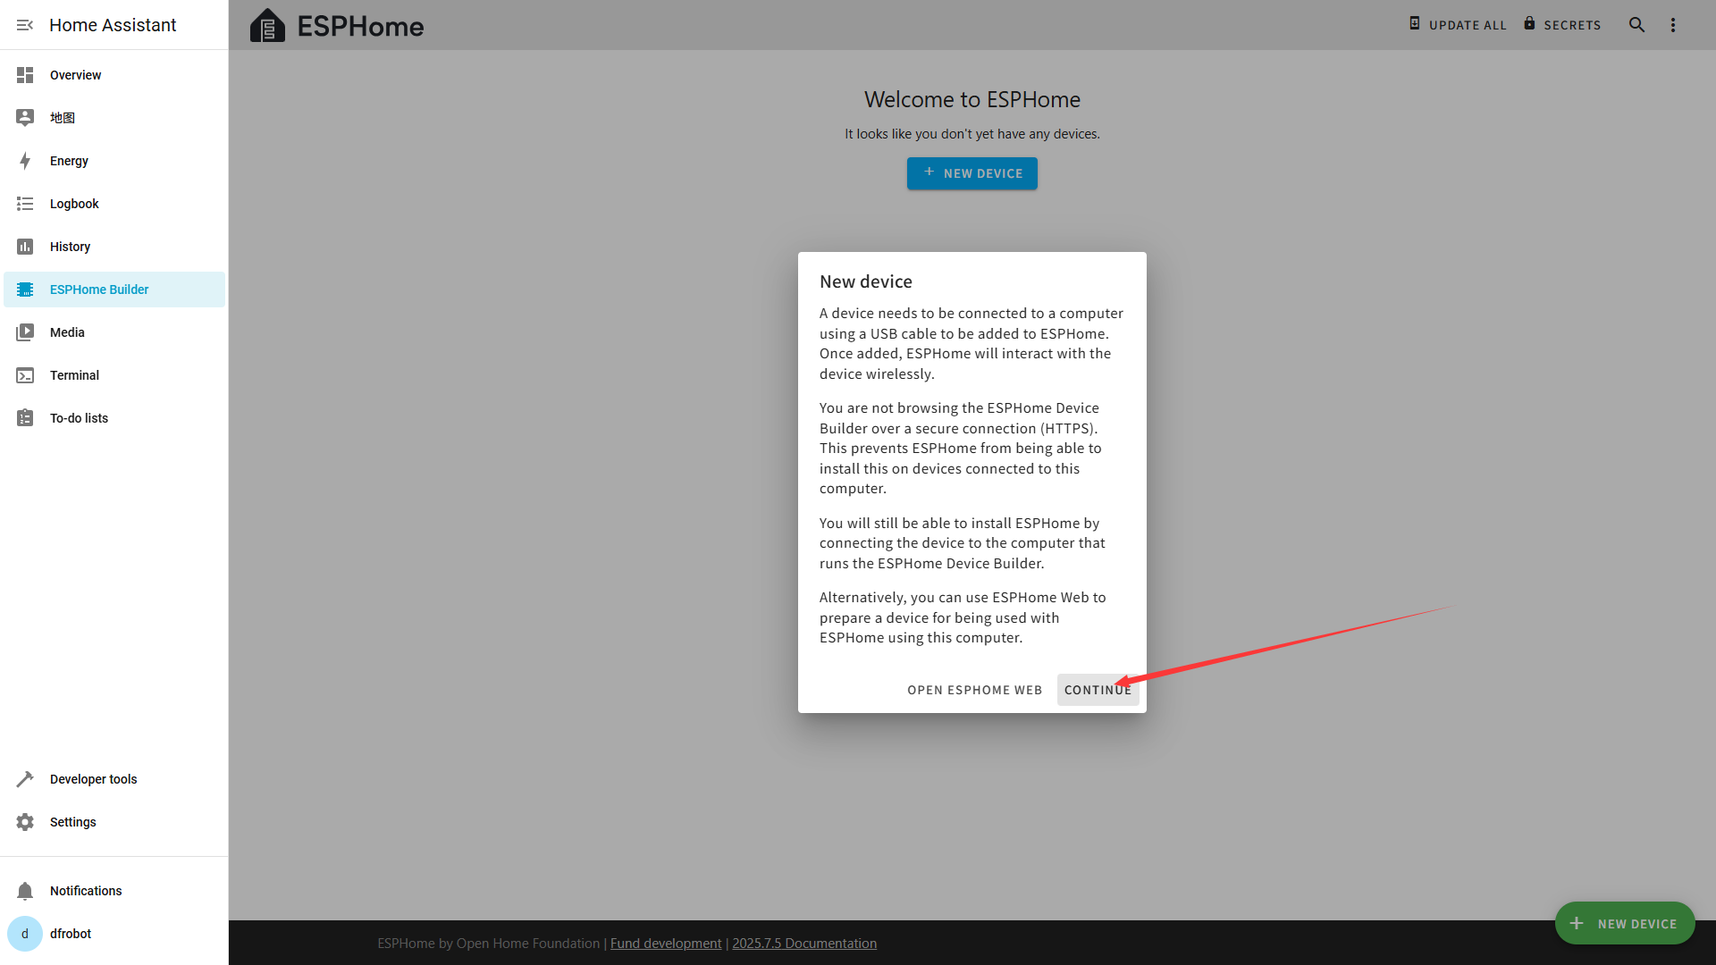The image size is (1716, 965).
Task: Open Secrets editor in the header
Action: point(1562,25)
